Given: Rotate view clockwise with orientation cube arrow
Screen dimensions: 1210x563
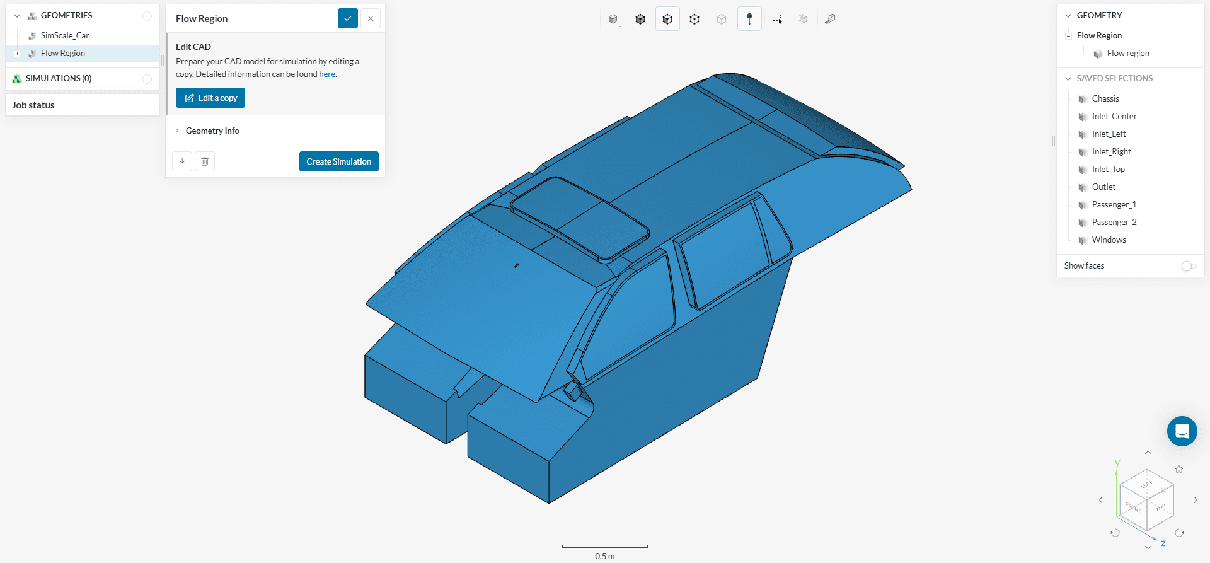Looking at the screenshot, I should coord(1179,533).
